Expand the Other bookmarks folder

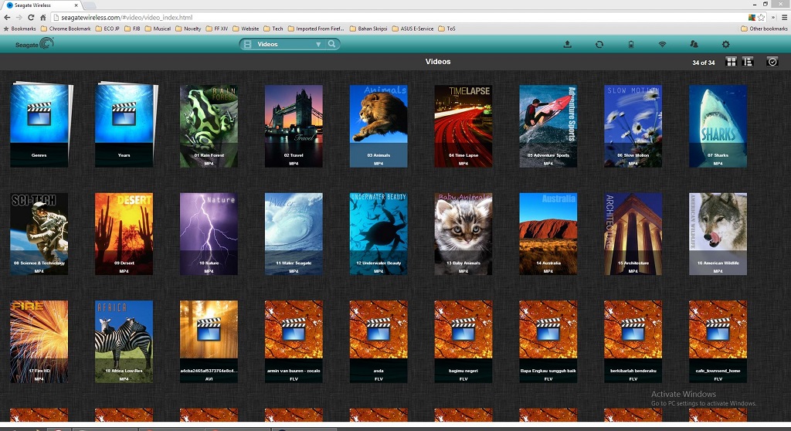click(x=763, y=29)
